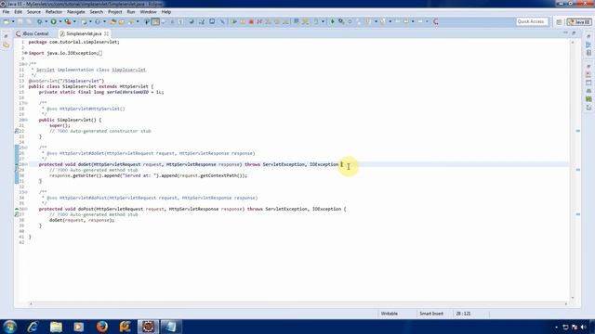Click the cursor position "28 : 121" status

tap(463, 314)
